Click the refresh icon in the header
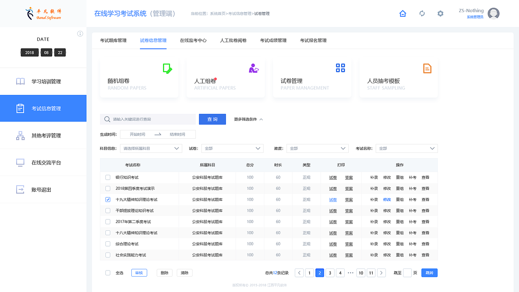 pos(422,13)
